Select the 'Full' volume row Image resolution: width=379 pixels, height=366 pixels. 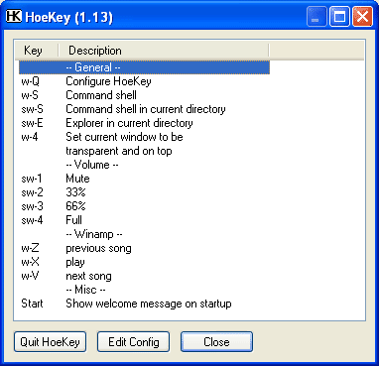[145, 220]
